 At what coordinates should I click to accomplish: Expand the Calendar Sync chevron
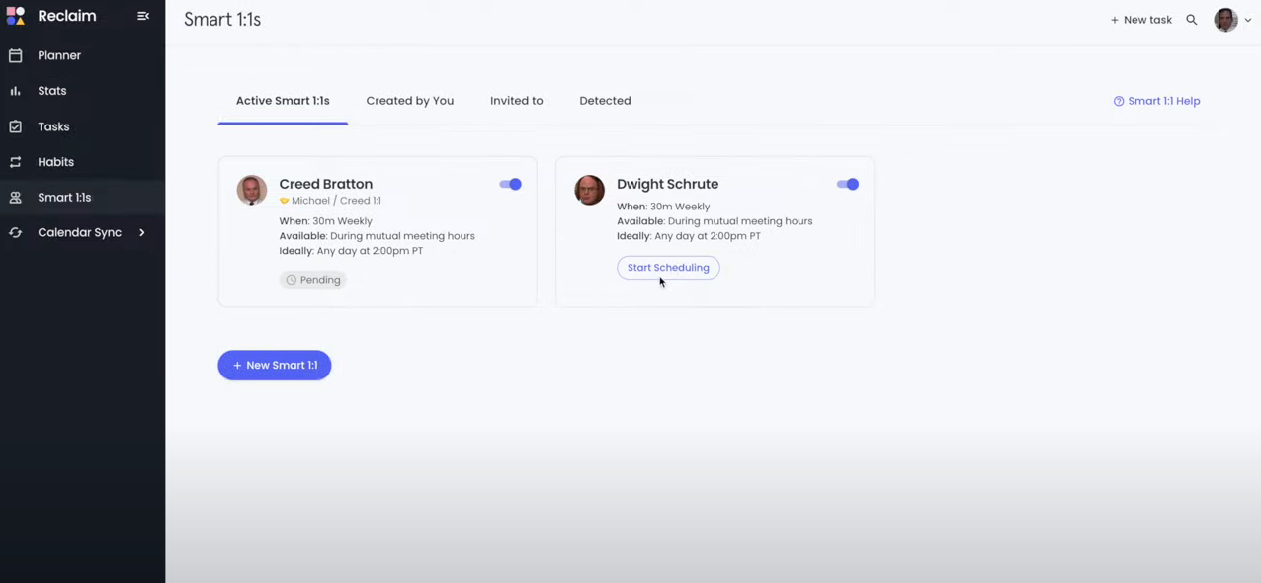coord(142,233)
